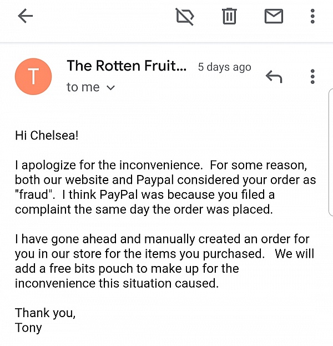Viewport: 333px width, 346px height.
Task: Click the scrollbar on right edge
Action: pos(330,150)
